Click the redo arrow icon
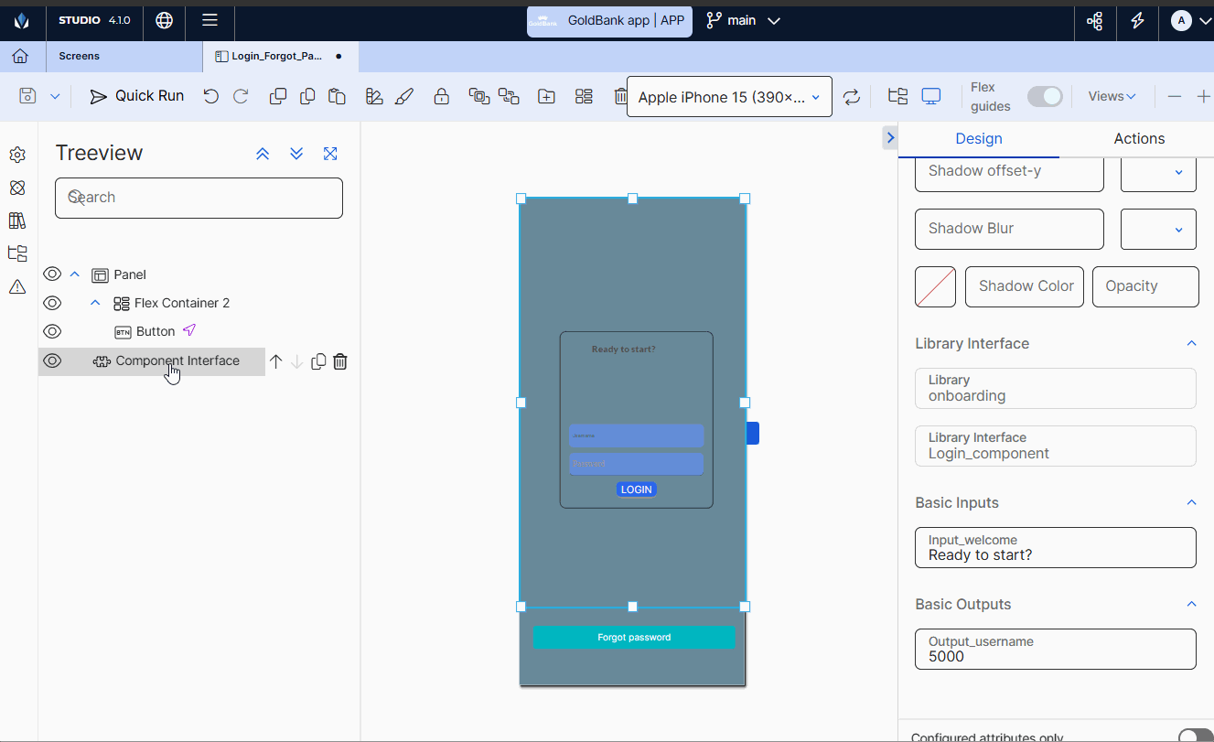Screen dimensions: 1214x742 (241, 96)
